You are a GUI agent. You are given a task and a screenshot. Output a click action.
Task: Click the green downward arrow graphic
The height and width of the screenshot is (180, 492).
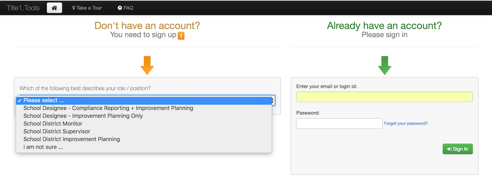point(385,65)
